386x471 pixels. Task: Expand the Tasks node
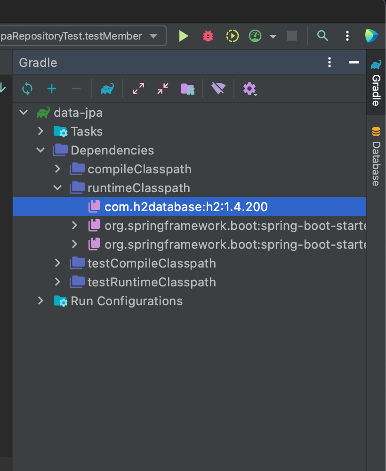[40, 131]
